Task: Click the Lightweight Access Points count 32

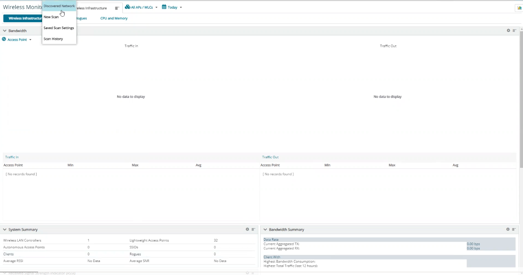Action: (216, 240)
